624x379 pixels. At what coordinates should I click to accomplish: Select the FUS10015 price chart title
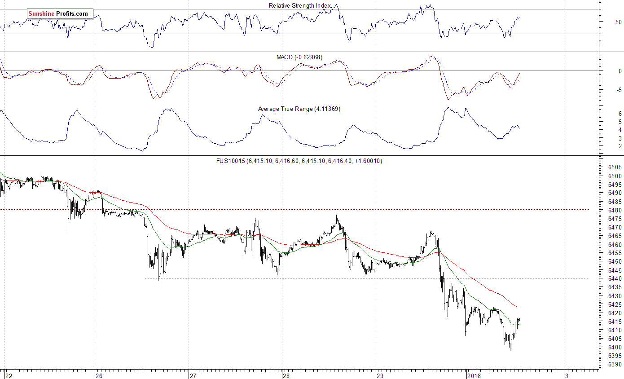click(299, 161)
